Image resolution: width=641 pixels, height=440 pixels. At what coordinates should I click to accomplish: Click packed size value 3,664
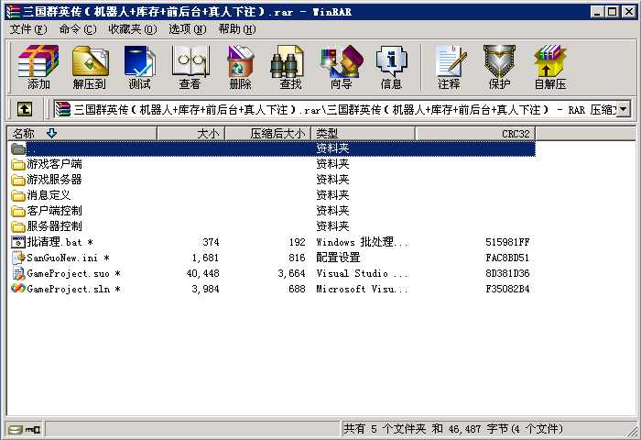point(291,273)
